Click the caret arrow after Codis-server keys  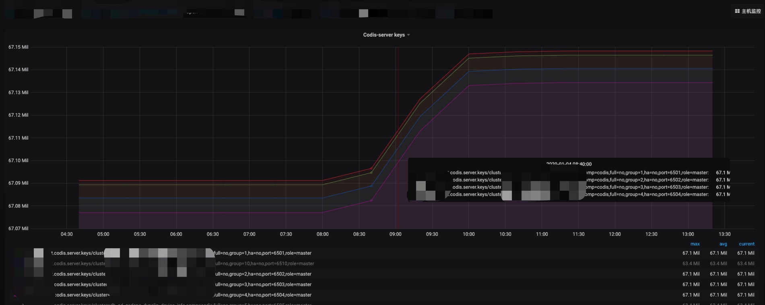(408, 35)
